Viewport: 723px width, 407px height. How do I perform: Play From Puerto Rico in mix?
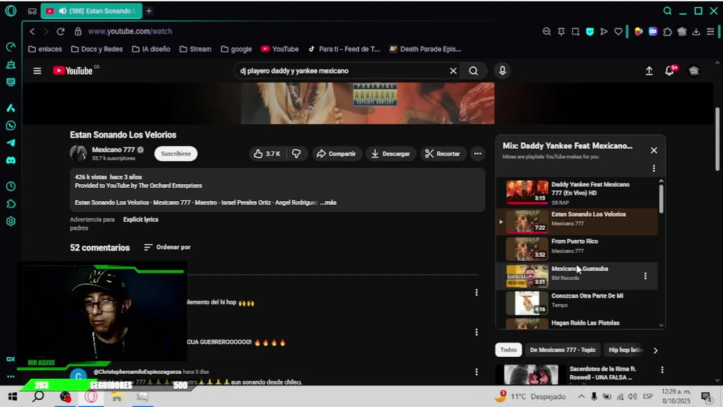click(577, 249)
